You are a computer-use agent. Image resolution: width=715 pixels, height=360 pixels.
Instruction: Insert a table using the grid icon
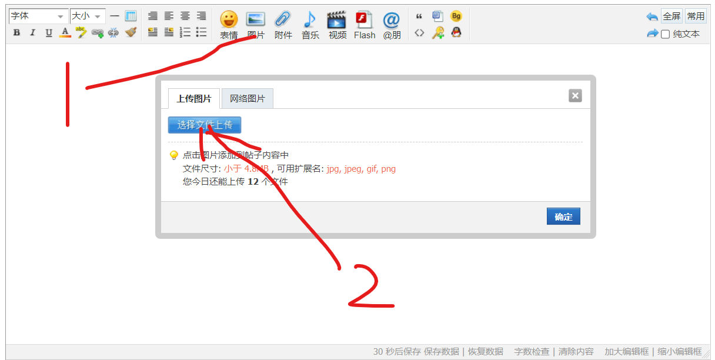coord(131,16)
